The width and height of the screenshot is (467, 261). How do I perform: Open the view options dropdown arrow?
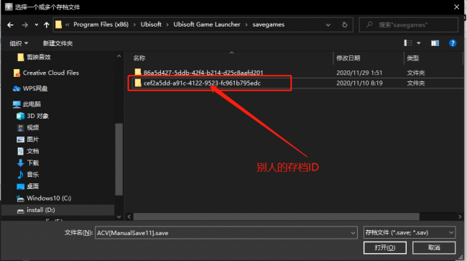(418, 43)
